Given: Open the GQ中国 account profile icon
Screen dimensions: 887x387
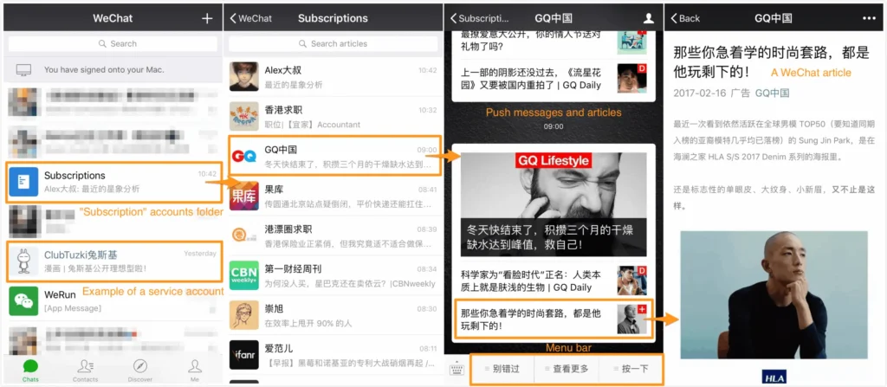Looking at the screenshot, I should coord(649,18).
